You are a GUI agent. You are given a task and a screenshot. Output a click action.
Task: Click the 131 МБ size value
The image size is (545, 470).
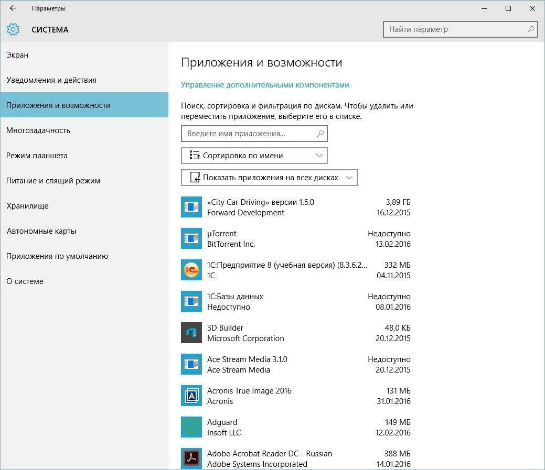[x=398, y=390]
